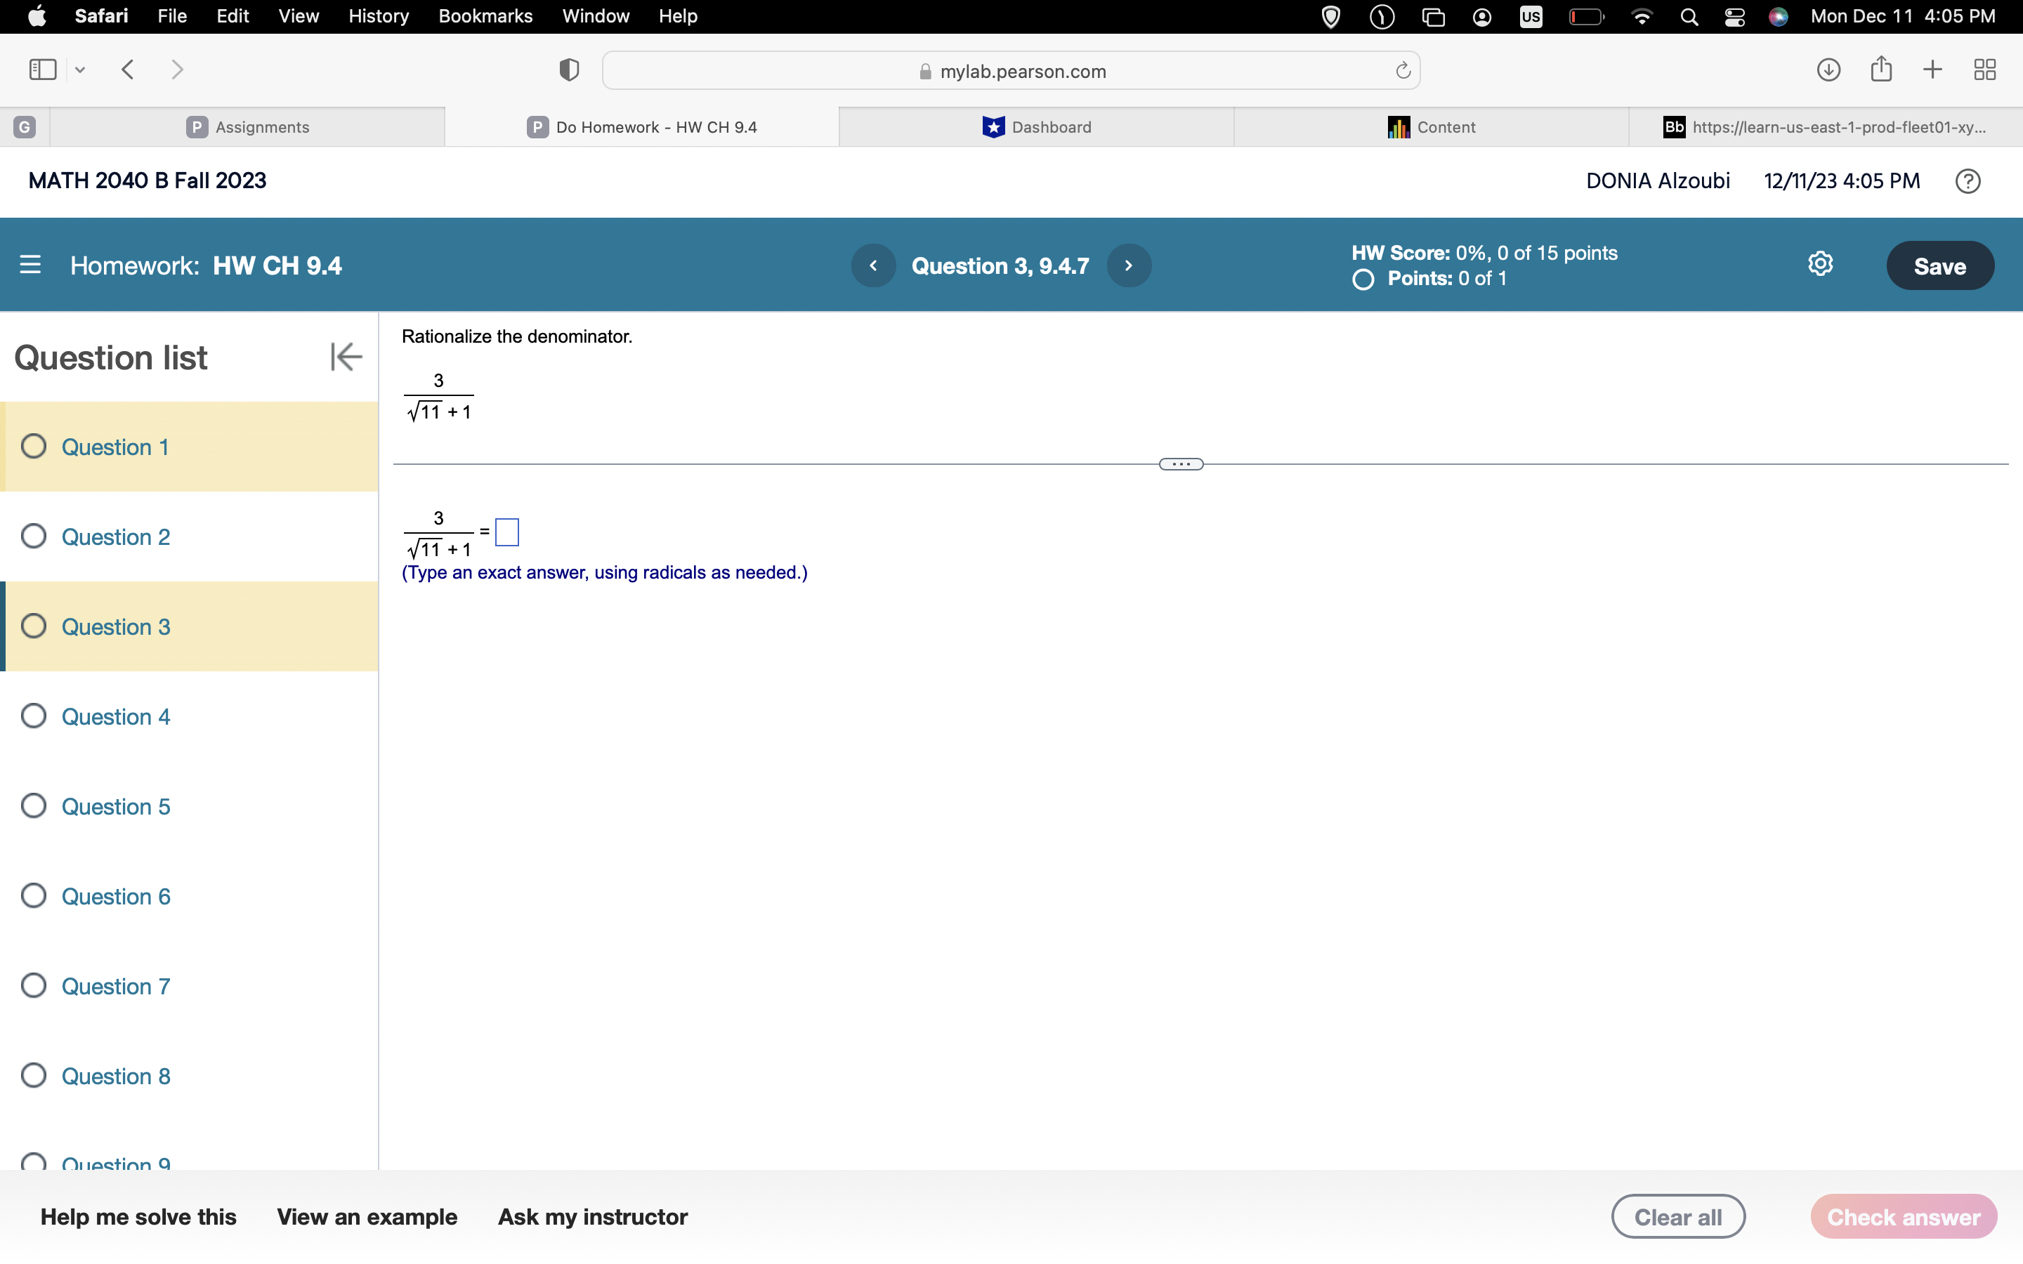Open the Bookmarks menu
The width and height of the screenshot is (2023, 1264).
pyautogui.click(x=485, y=16)
